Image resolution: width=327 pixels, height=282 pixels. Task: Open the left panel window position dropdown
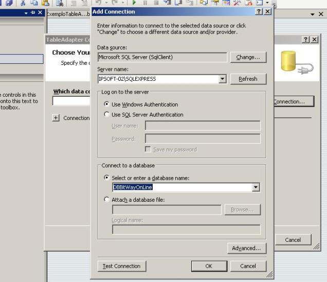tap(26, 13)
